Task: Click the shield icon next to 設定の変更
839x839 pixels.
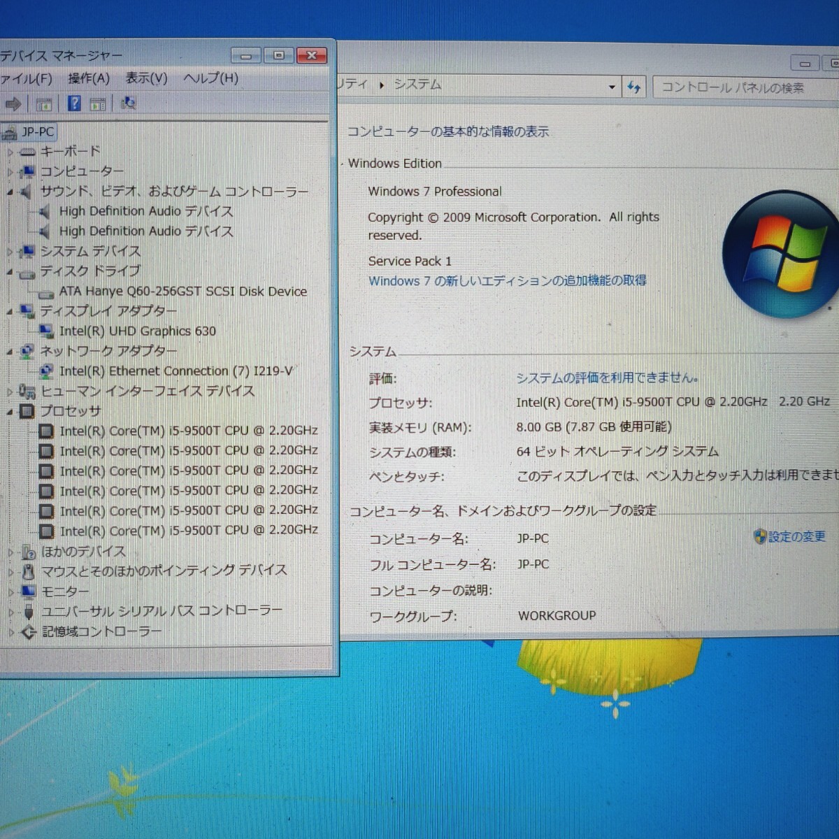Action: [760, 537]
